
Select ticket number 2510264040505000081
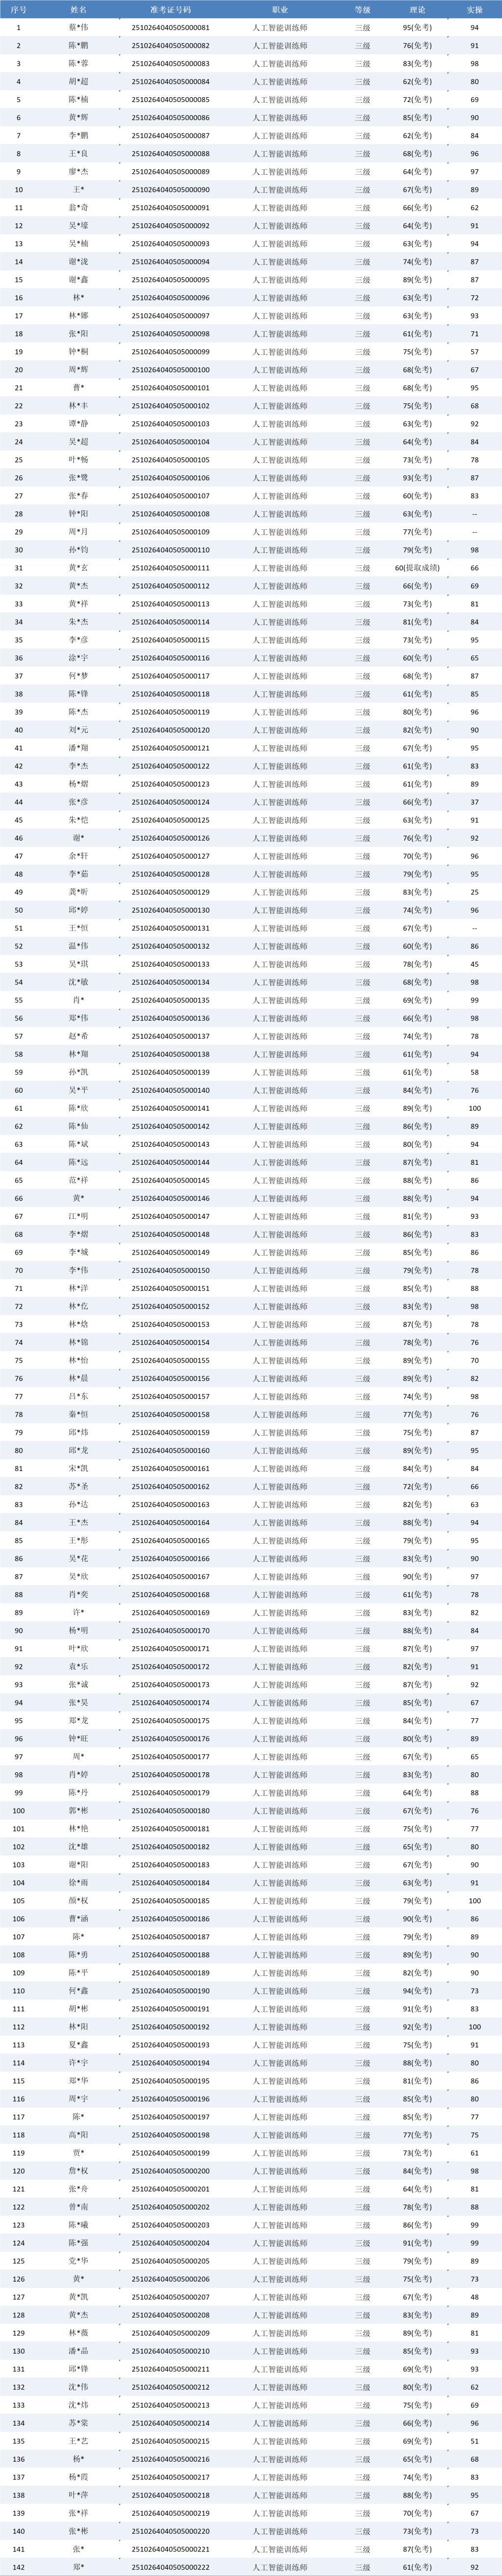coord(171,28)
